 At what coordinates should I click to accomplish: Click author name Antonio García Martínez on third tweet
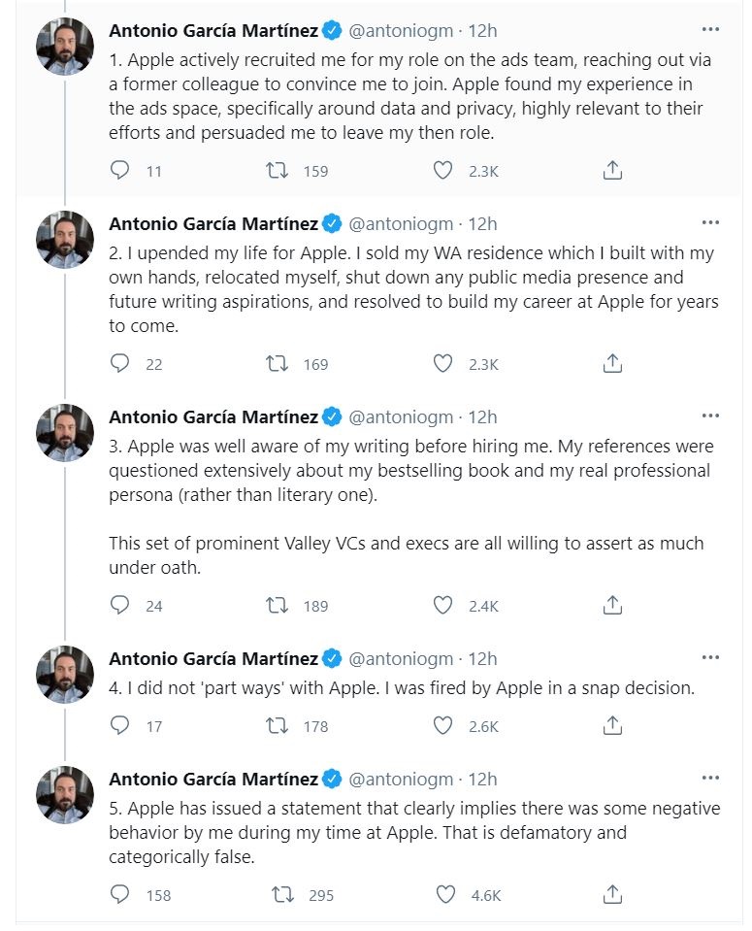(213, 416)
